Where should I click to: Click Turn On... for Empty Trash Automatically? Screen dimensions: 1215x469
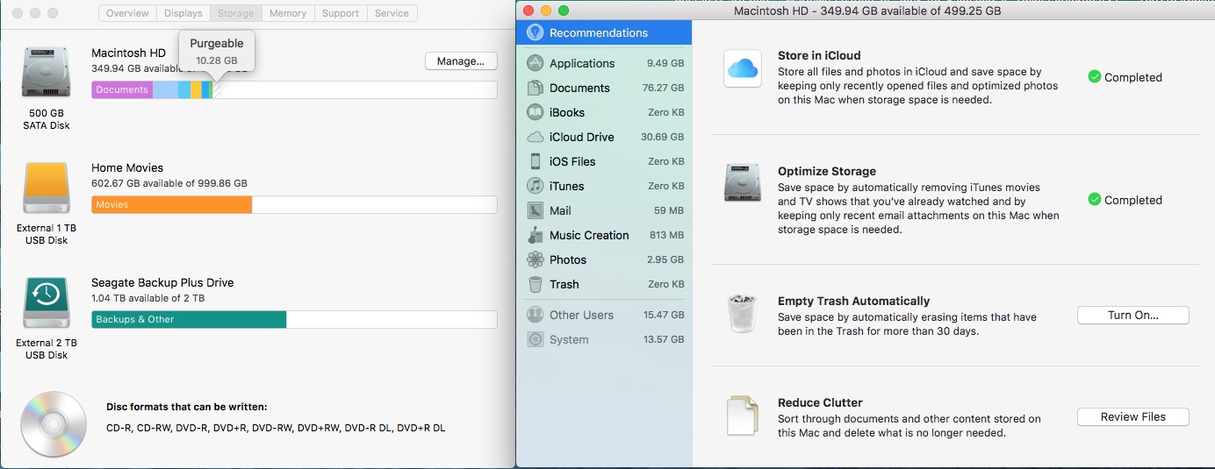(x=1132, y=315)
